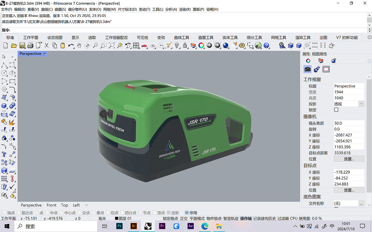Click the Explode tool icon in the sidebar
372x232 pixels.
tap(12, 122)
